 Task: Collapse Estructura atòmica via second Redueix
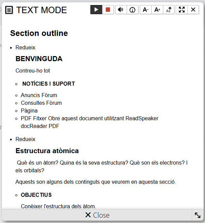pyautogui.click(x=25, y=139)
